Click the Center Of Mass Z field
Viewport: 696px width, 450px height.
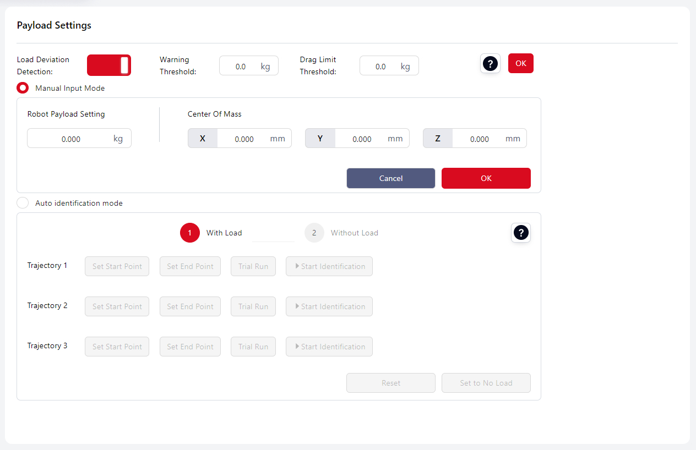[479, 139]
